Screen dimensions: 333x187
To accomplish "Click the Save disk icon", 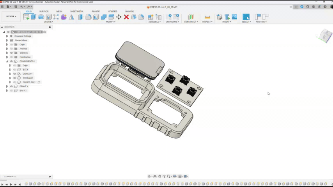I will click(x=16, y=7).
